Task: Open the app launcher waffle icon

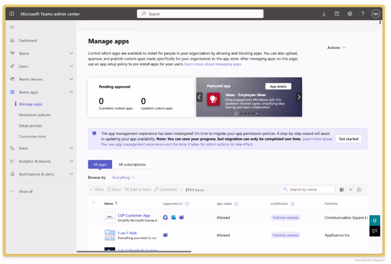Action: [12, 14]
